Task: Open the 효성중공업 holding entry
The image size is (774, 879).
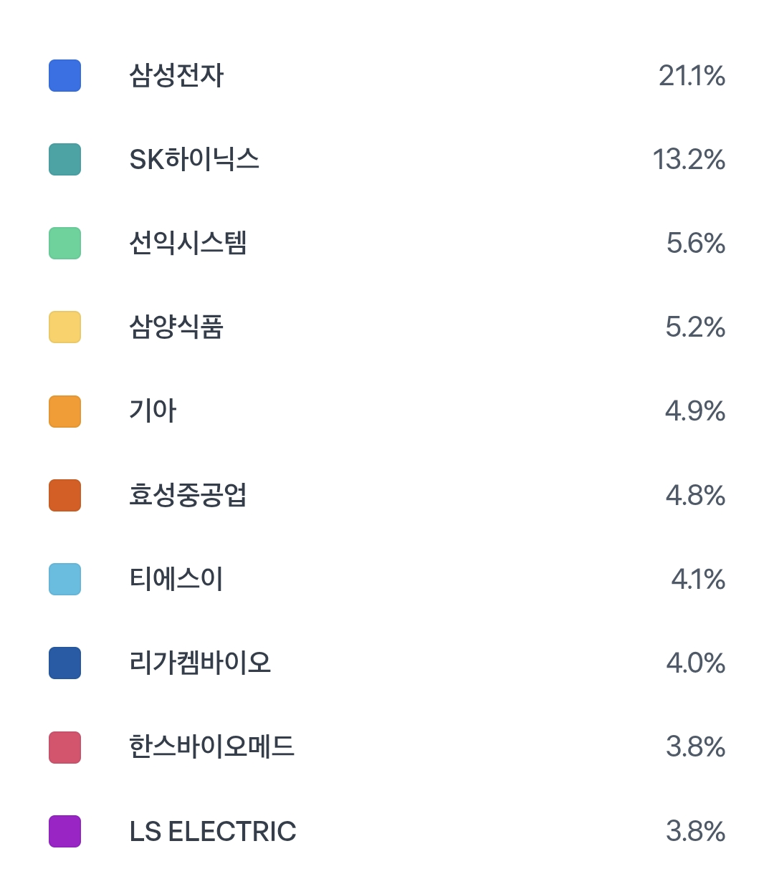Action: (188, 495)
